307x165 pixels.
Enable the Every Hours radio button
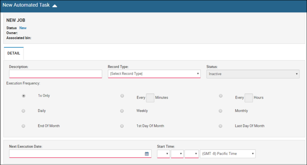pos(221,96)
